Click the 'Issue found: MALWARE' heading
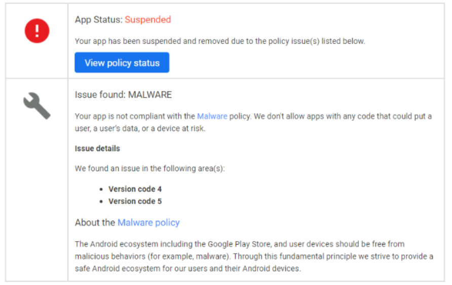The image size is (452, 285). [123, 94]
